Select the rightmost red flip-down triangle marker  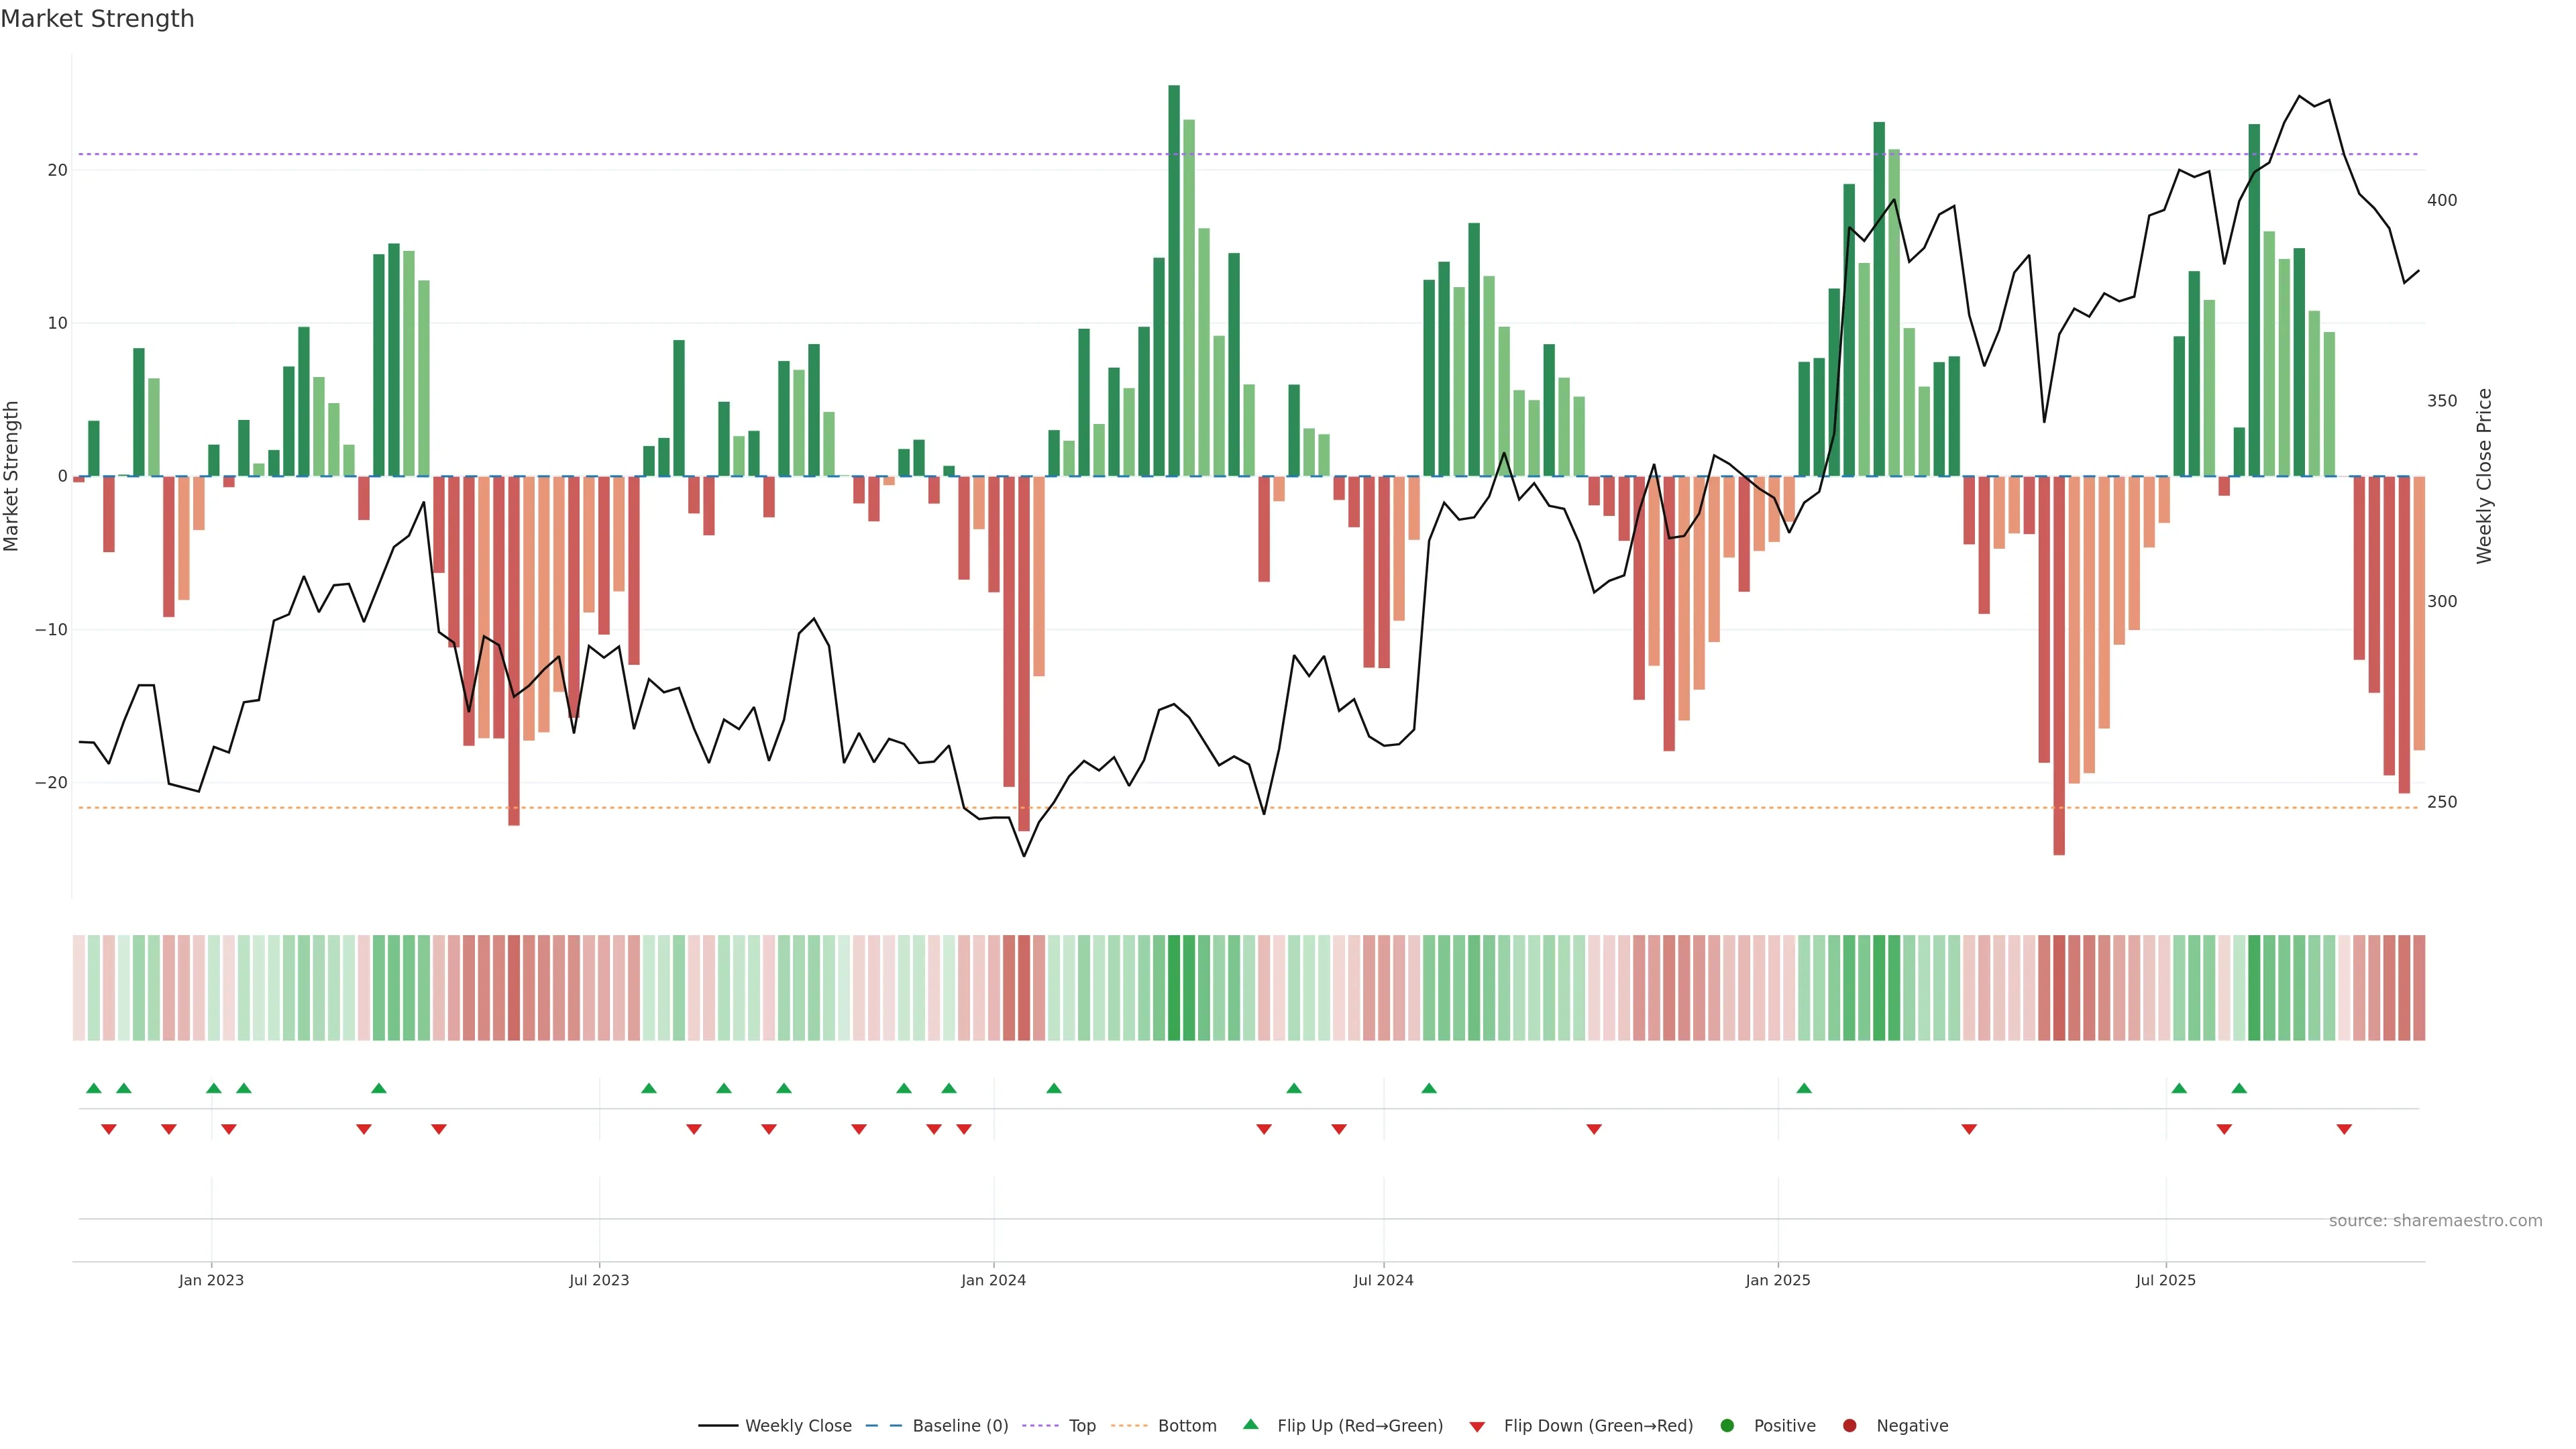(2344, 1129)
